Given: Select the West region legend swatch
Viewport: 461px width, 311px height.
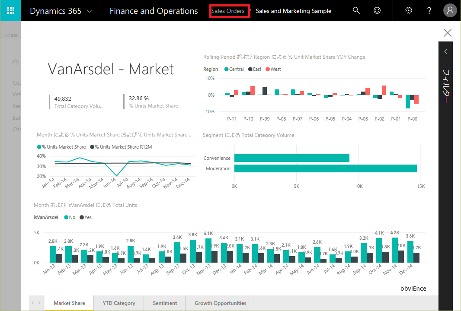Looking at the screenshot, I should [x=268, y=69].
